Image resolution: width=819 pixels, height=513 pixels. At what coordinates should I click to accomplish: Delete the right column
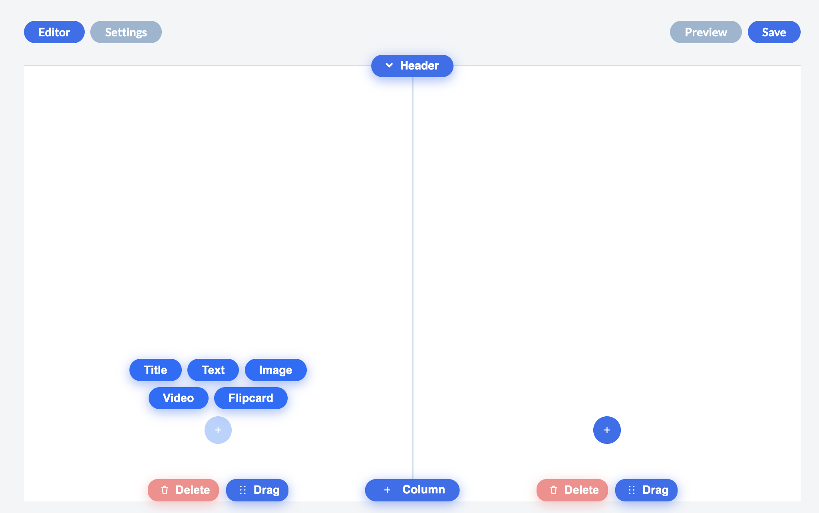point(572,490)
